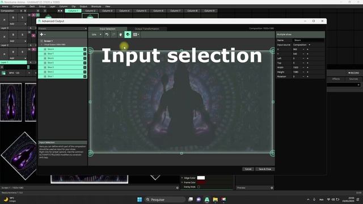The width and height of the screenshot is (363, 204).
Task: Click the undo arrow in Advanced Output toolbar
Action: pyautogui.click(x=107, y=35)
